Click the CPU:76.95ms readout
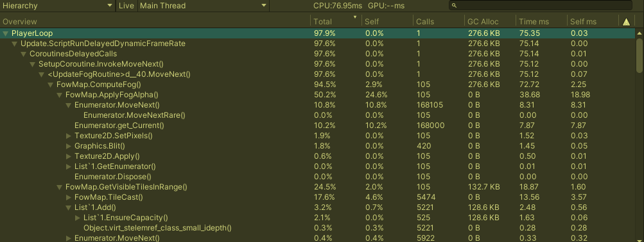The width and height of the screenshot is (644, 242). [x=338, y=6]
